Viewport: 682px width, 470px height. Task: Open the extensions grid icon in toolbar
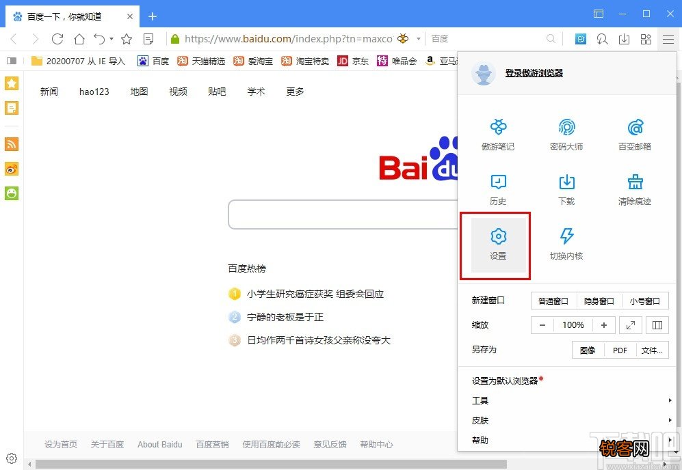click(x=646, y=39)
